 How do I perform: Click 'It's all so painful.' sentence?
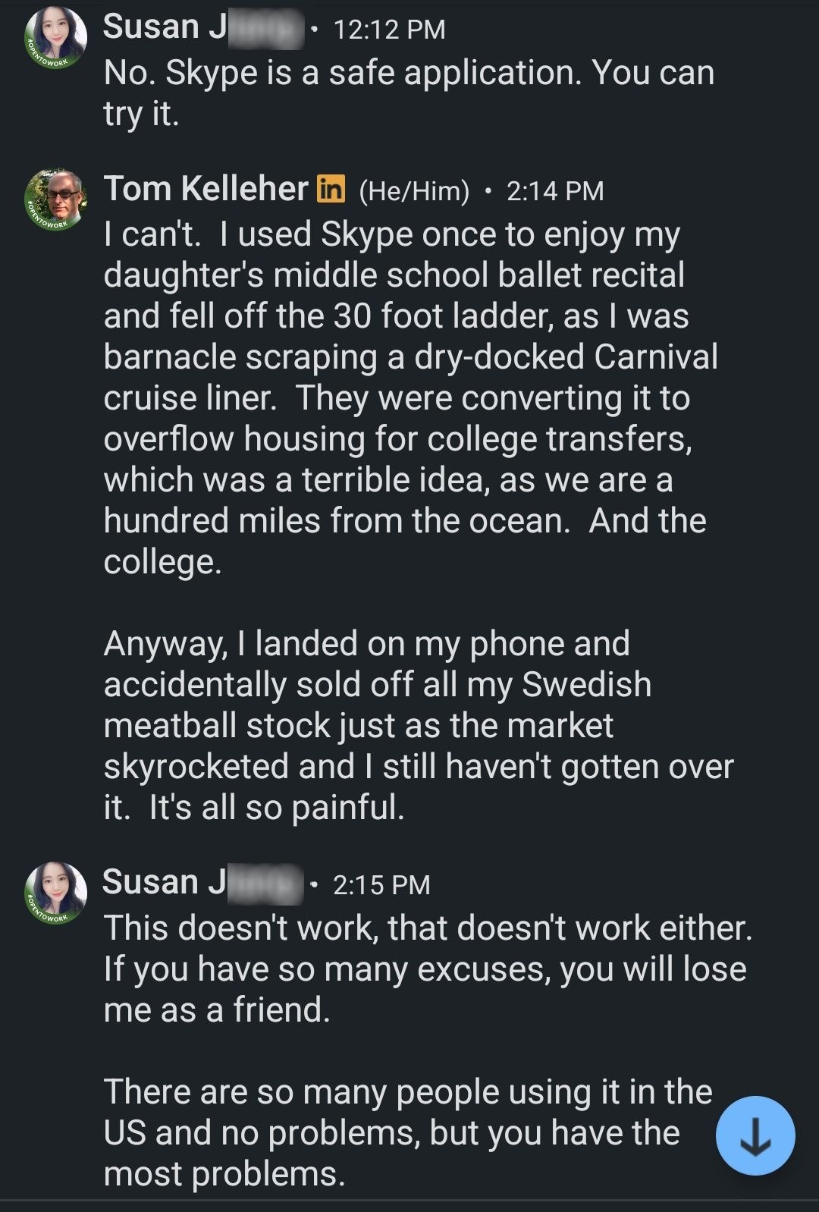point(277,808)
